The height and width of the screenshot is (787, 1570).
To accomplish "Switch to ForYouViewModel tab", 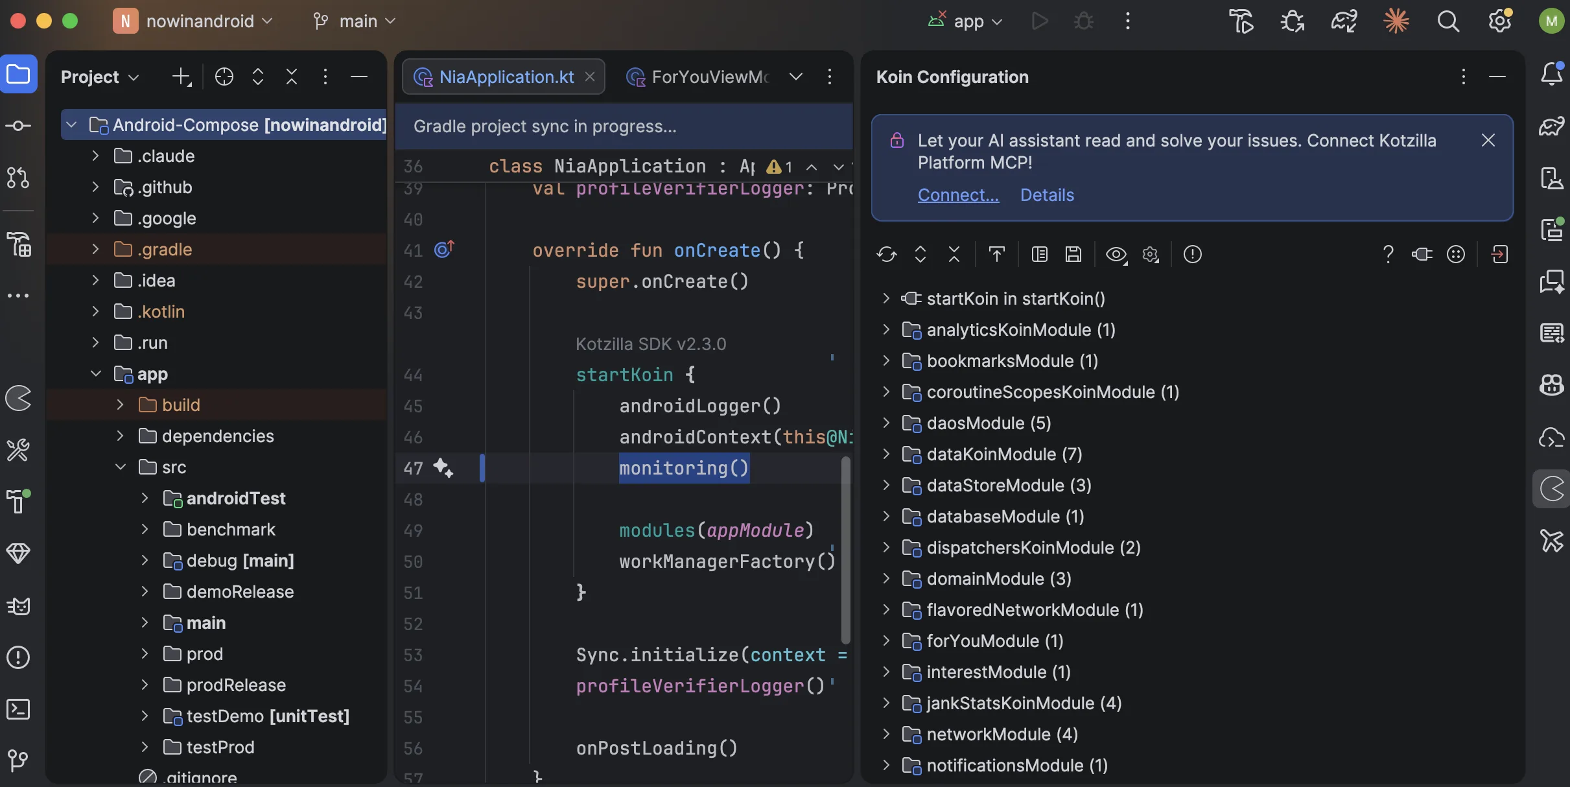I will click(x=699, y=76).
